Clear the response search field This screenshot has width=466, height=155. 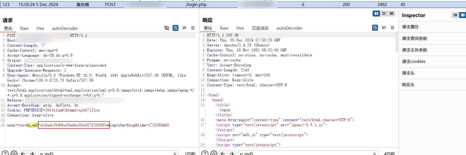375,153
